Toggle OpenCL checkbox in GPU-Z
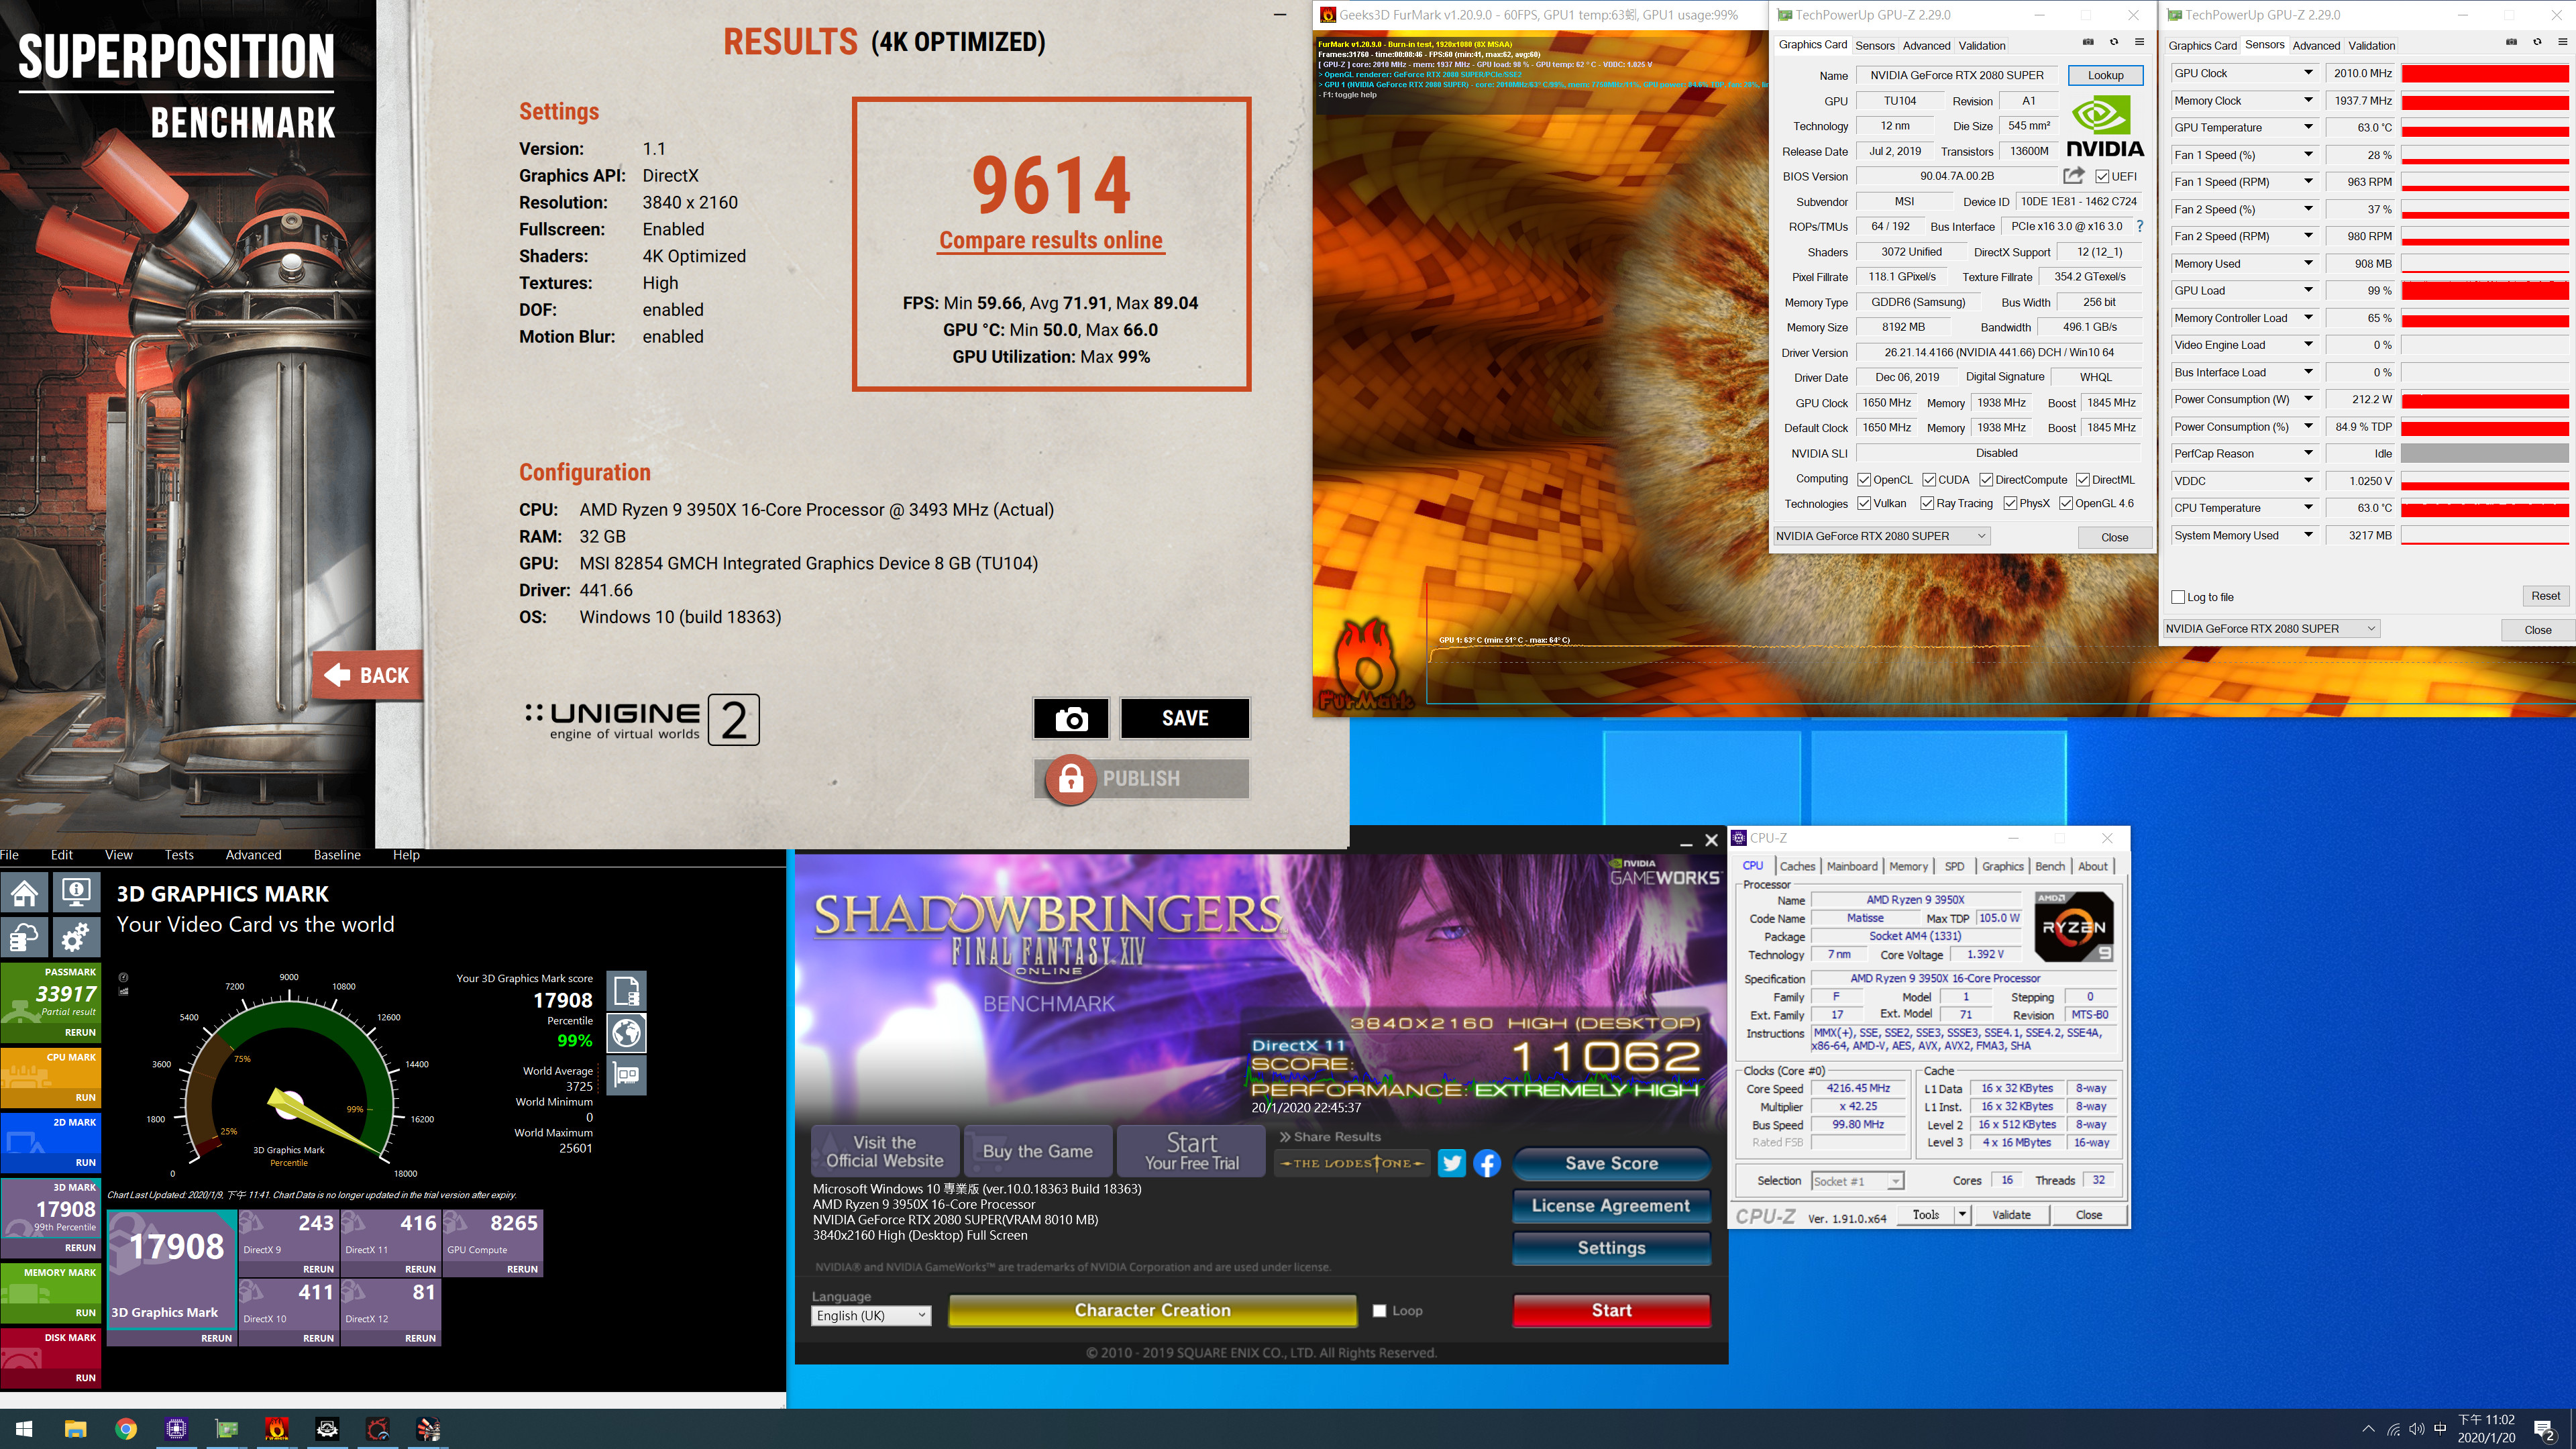The image size is (2576, 1449). pos(1864,480)
